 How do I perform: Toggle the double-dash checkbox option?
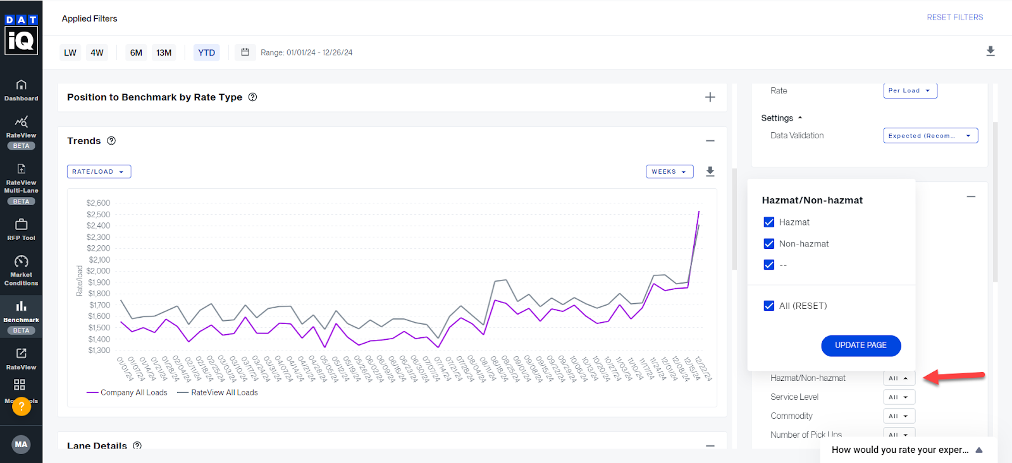(x=769, y=265)
